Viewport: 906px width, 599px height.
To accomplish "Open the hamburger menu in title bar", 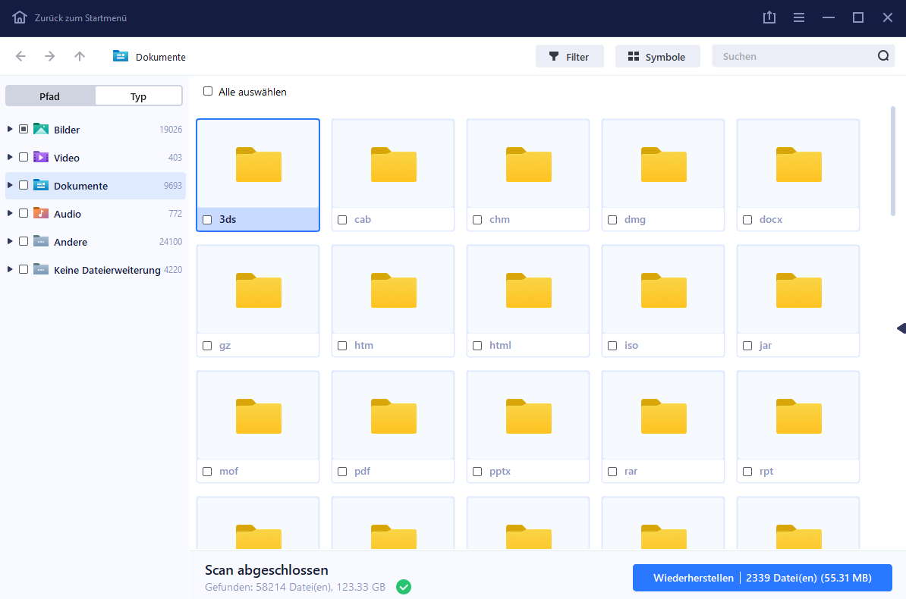I will pos(799,18).
